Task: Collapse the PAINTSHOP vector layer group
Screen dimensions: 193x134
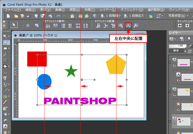Action: (170, 62)
